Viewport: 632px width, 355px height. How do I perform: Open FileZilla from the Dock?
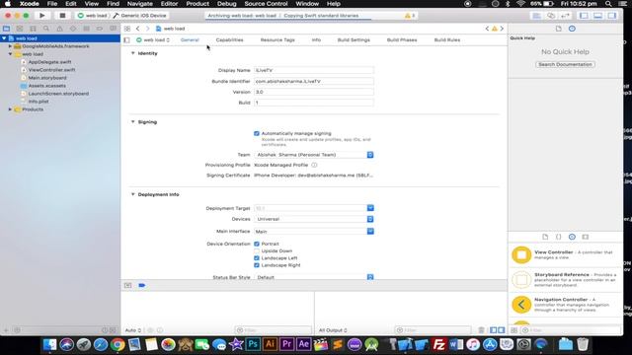[x=438, y=344]
